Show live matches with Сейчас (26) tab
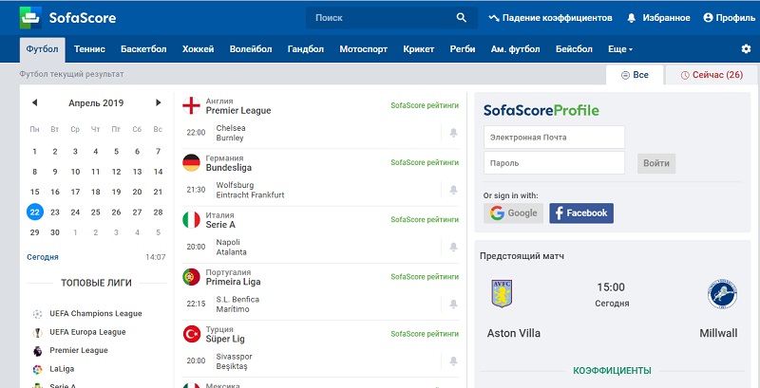The image size is (760, 388). (712, 75)
